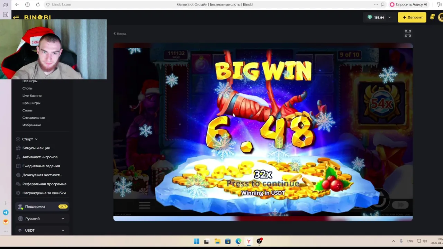
Task: Select Слоты category
Action: point(27,88)
